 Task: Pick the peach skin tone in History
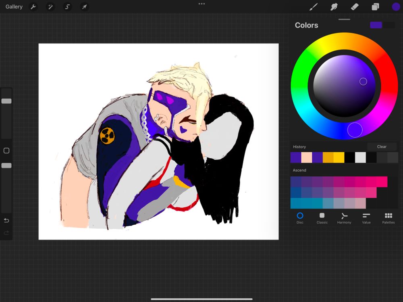[x=306, y=157]
